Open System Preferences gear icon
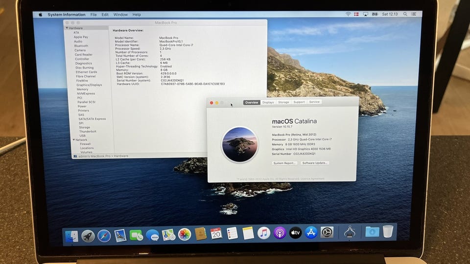470x264 pixels. (327, 232)
